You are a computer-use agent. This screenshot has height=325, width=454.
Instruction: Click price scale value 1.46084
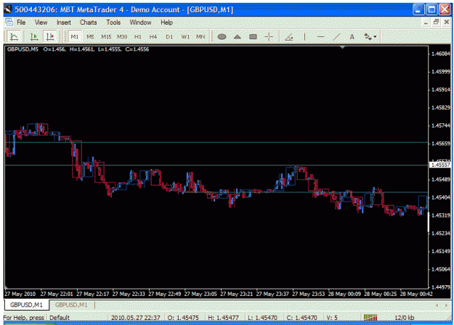[x=441, y=54]
